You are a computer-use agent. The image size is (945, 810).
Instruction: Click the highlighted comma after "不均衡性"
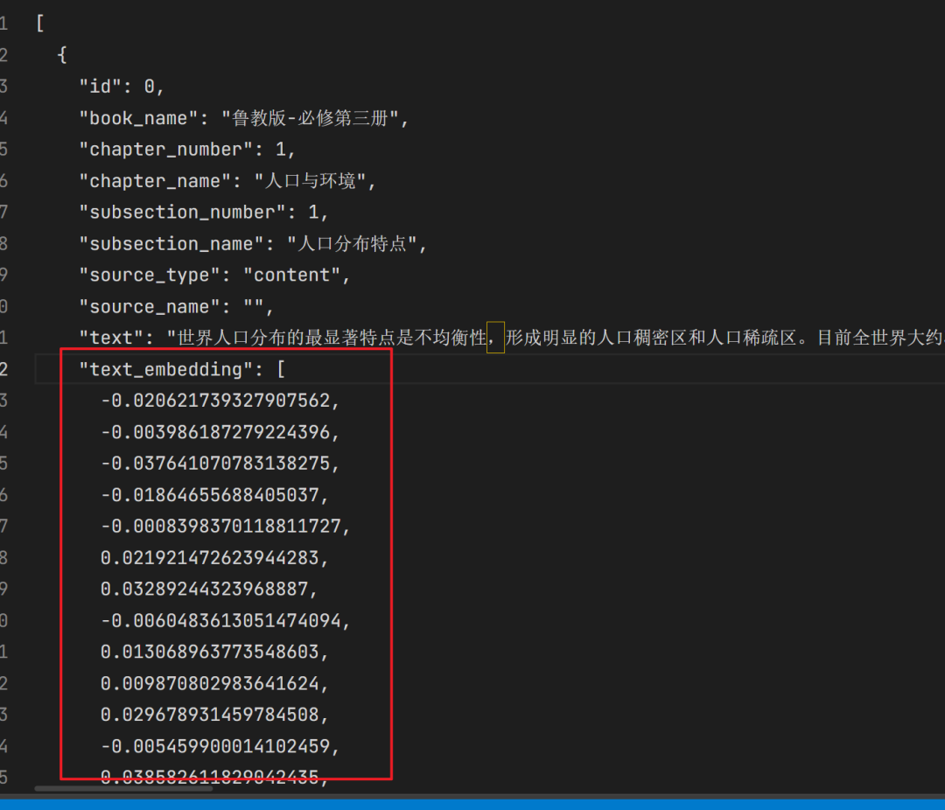point(495,338)
